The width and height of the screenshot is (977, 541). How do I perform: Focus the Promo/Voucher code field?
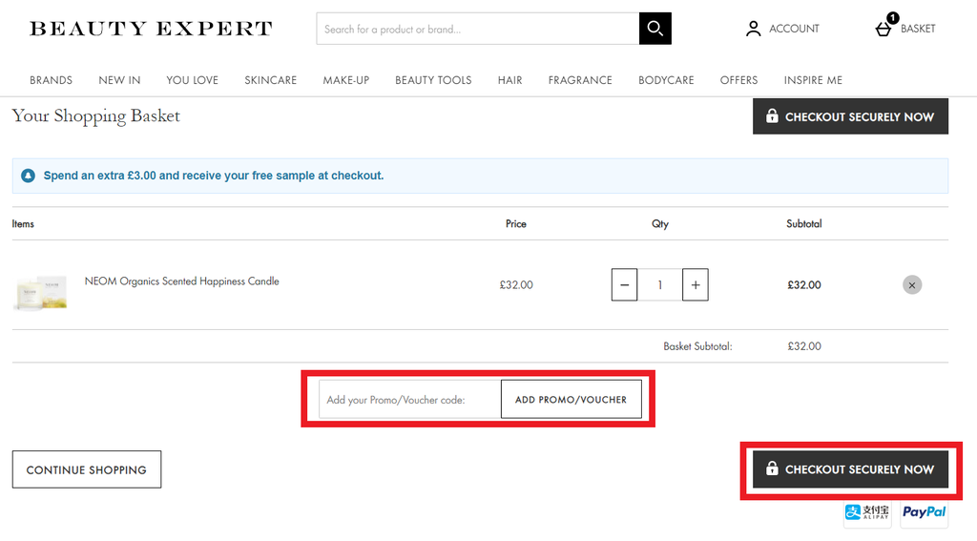coord(410,400)
